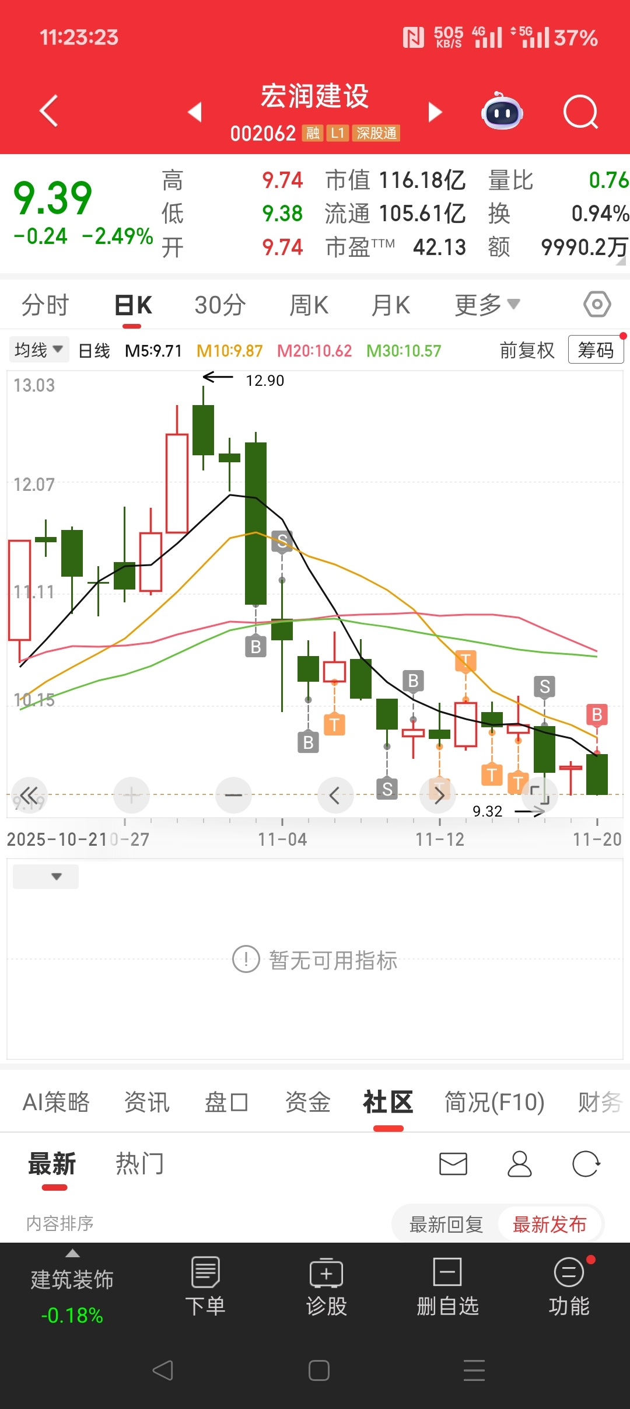630x1409 pixels.
Task: Switch to the 周K tab
Action: point(309,305)
